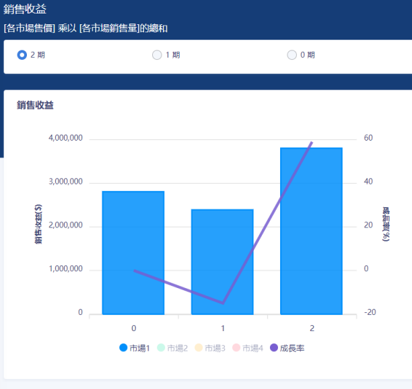Click the 銷售收益 chart card title

(35, 105)
